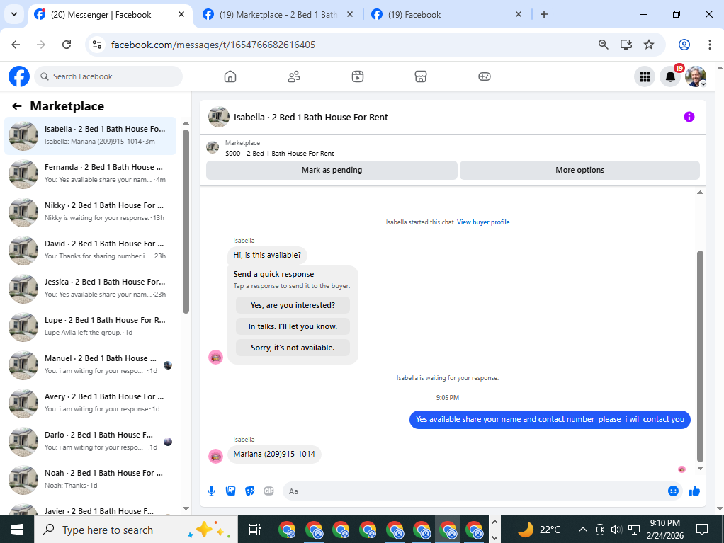Click the $900 - 2 Bed 1 Bath listing title
Viewport: 724px width, 543px height.
point(279,154)
